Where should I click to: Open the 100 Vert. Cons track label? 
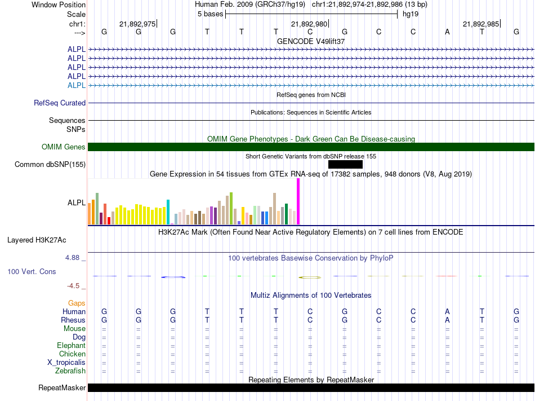click(32, 271)
